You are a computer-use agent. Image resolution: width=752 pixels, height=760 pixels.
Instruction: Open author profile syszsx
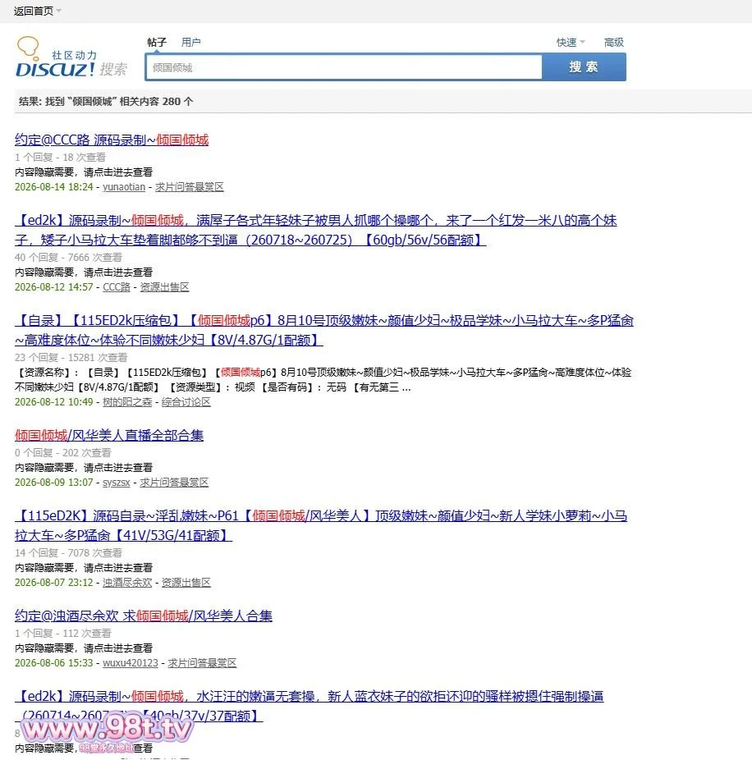click(117, 483)
